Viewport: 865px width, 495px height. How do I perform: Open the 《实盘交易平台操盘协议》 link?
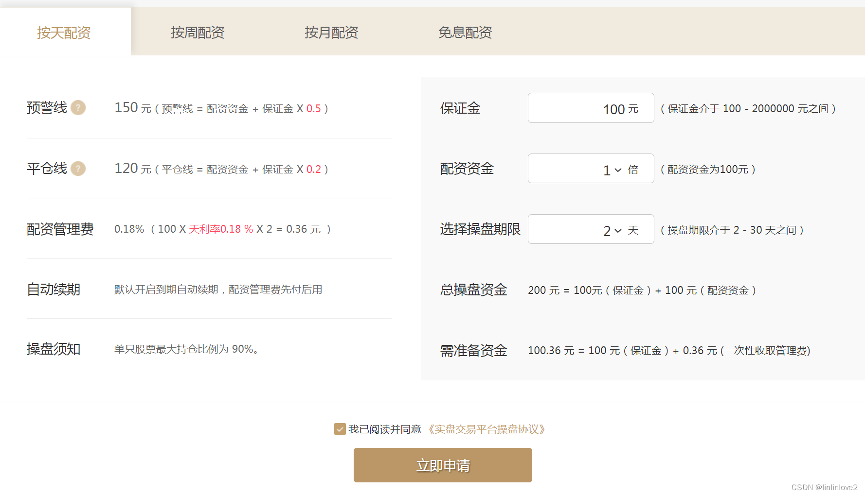click(487, 429)
